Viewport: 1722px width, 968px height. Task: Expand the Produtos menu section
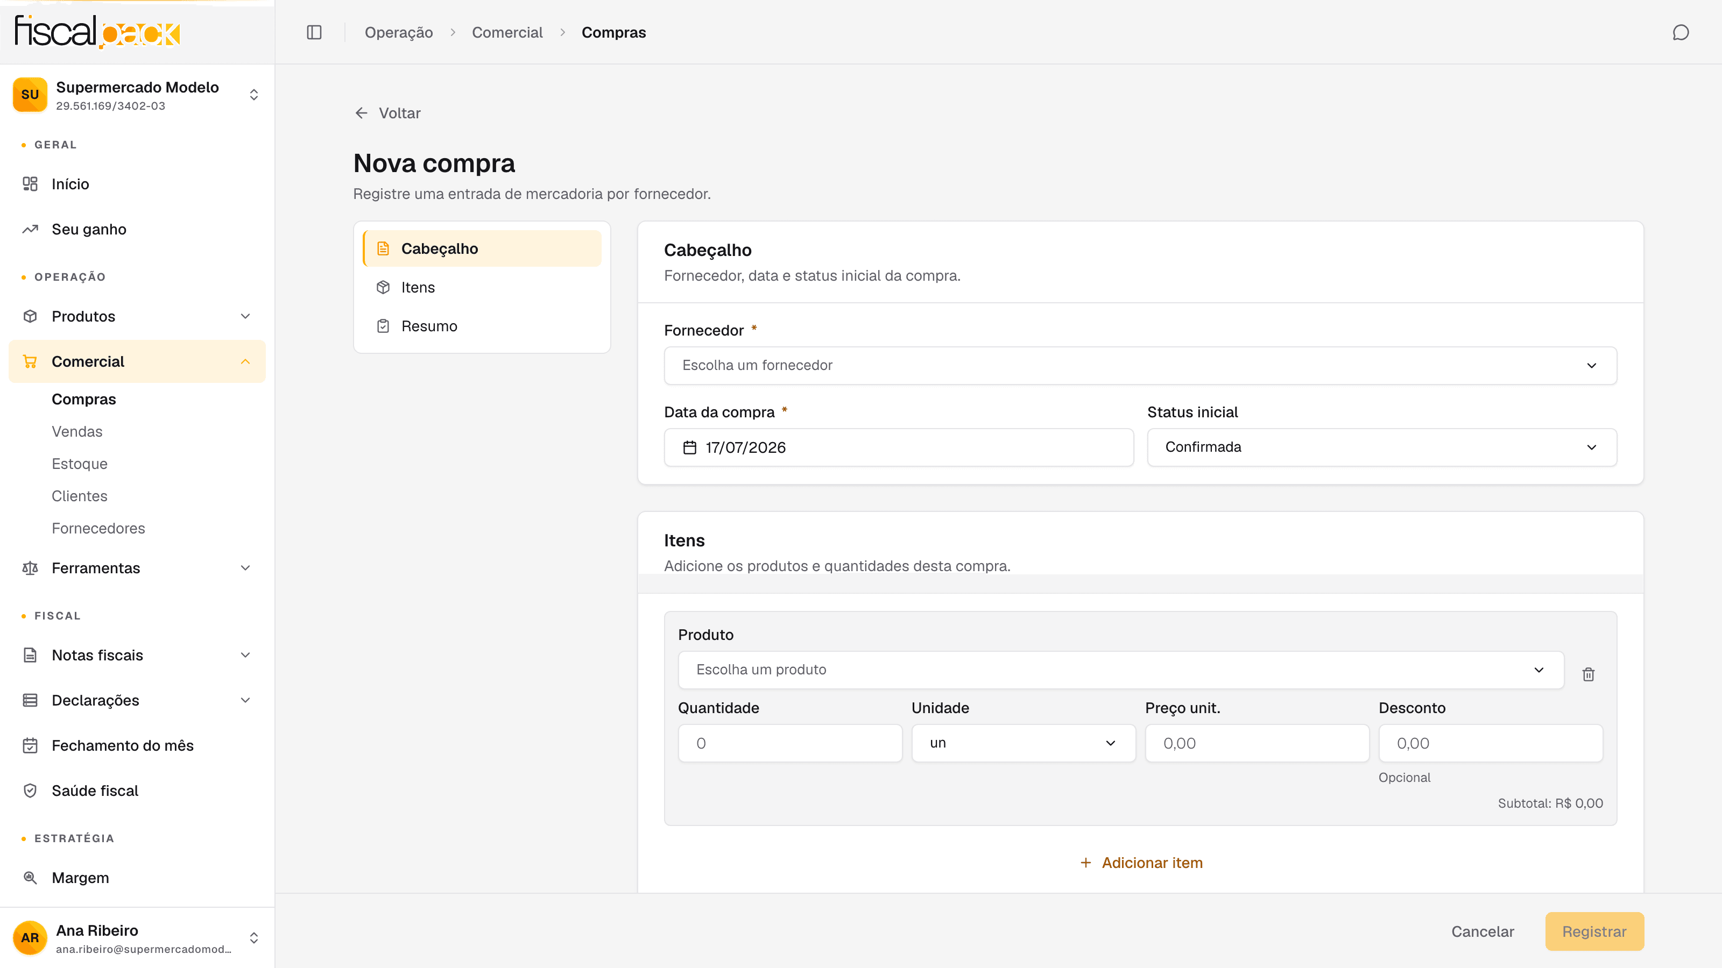click(x=137, y=316)
